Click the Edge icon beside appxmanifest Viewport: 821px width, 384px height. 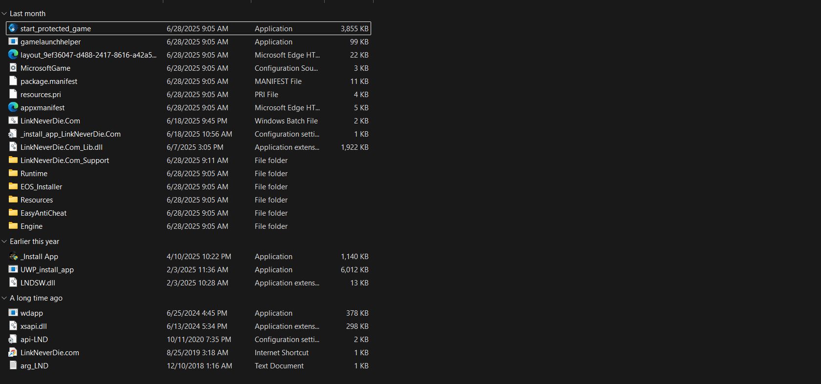coord(13,107)
